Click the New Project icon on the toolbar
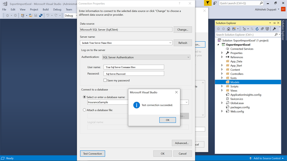 (x=22, y=15)
